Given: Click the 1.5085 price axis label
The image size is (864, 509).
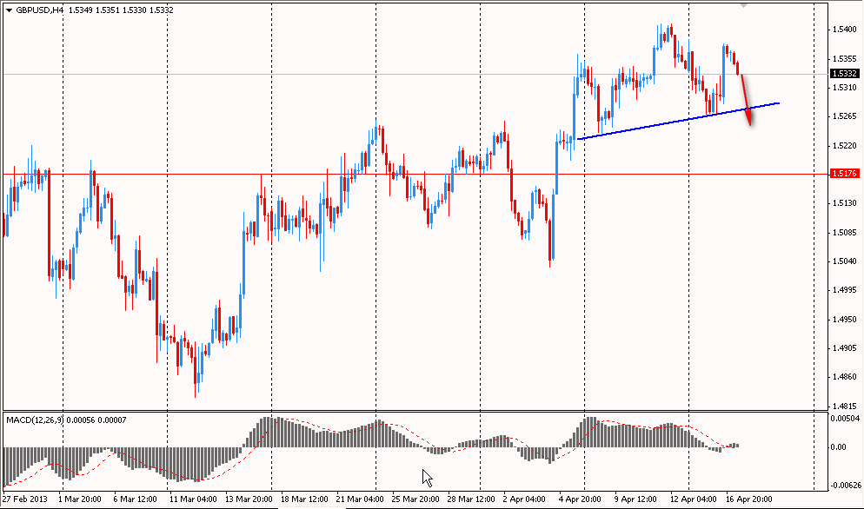Looking at the screenshot, I should click(x=845, y=232).
